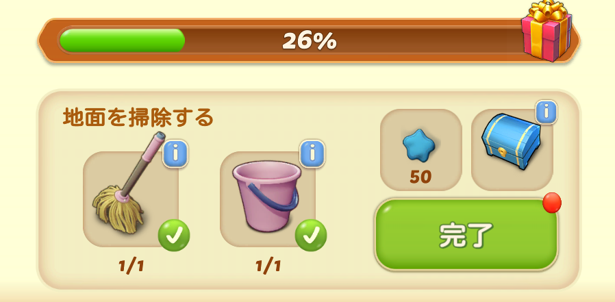Viewport: 615px width, 302px height.
Task: Click the red notification dot on 完了
Action: (x=552, y=203)
